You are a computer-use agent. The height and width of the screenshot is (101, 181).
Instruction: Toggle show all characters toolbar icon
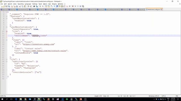pos(54,6)
